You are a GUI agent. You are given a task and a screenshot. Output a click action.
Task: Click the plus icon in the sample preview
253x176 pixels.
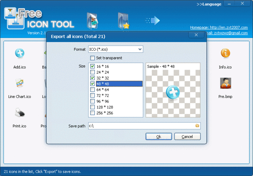(x=173, y=92)
